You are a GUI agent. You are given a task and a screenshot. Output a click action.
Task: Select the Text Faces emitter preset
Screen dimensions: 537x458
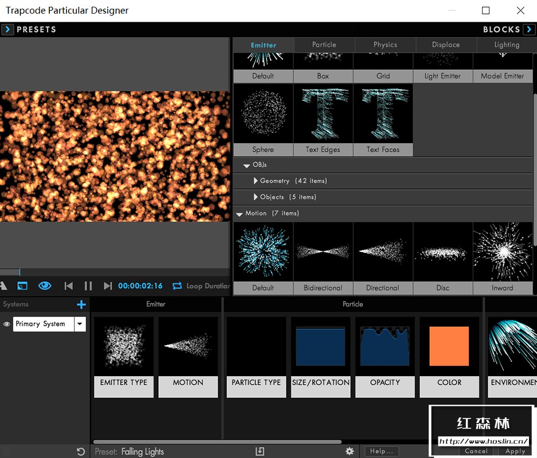pos(383,114)
